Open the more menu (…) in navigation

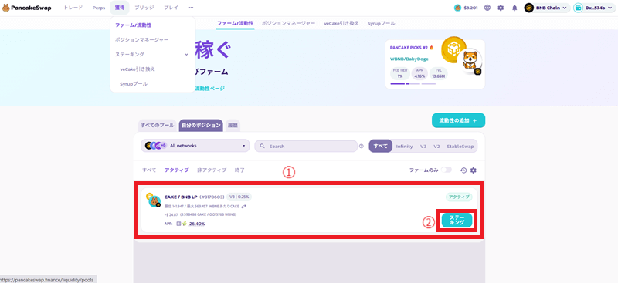click(191, 8)
